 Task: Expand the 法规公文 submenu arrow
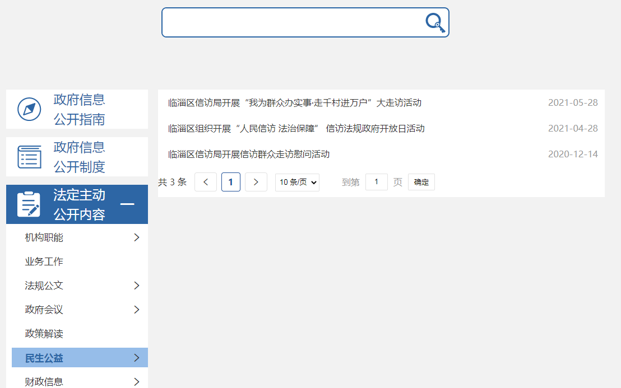136,286
